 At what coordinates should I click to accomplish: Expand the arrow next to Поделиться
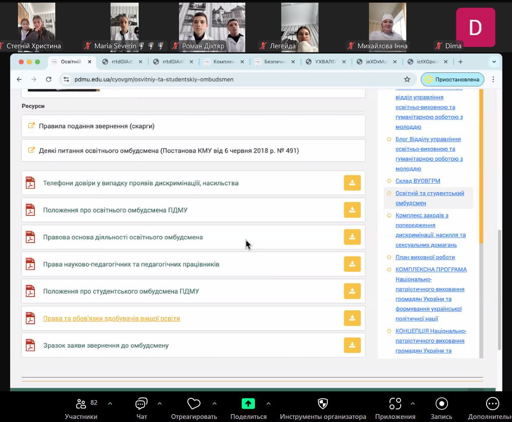pyautogui.click(x=268, y=403)
